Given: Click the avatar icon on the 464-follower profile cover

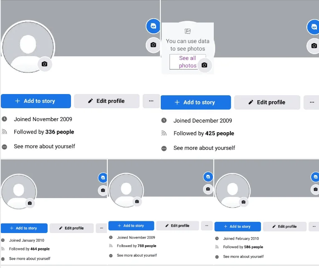Looking at the screenshot, I should (103, 178).
